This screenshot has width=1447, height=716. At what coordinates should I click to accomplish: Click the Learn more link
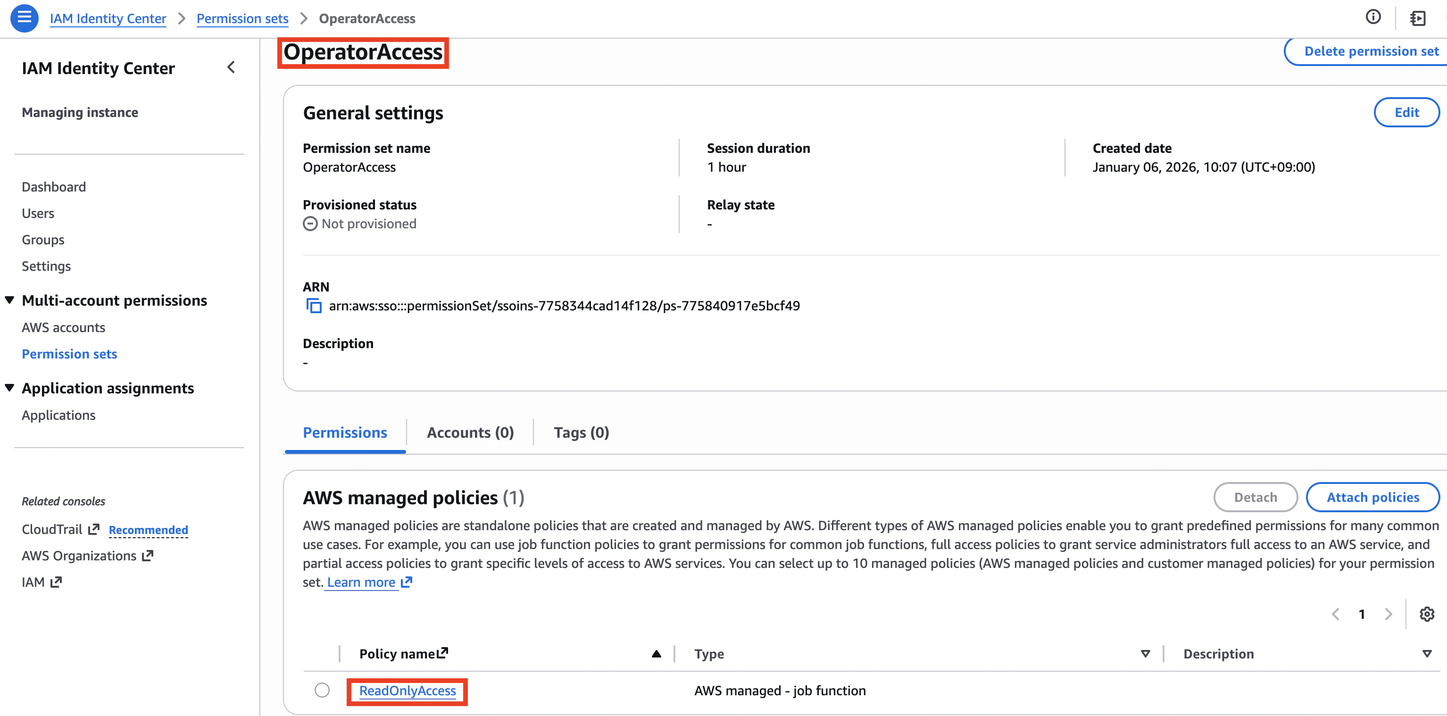361,583
